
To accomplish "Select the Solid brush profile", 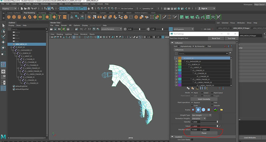I will (x=203, y=110).
